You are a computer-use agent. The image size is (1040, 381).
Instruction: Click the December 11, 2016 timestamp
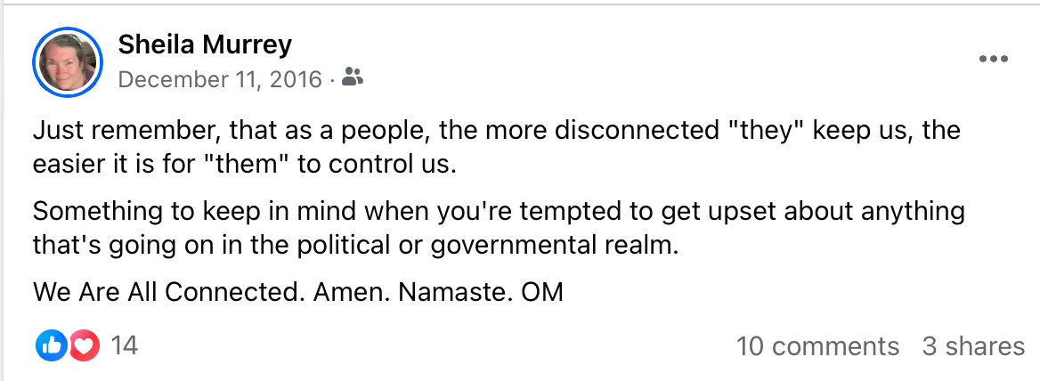220,79
